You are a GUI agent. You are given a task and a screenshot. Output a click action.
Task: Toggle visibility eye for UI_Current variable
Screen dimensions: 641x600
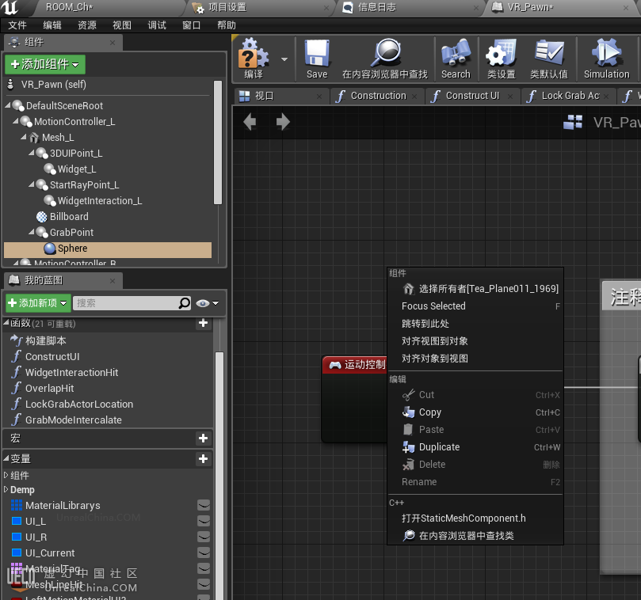(x=204, y=553)
